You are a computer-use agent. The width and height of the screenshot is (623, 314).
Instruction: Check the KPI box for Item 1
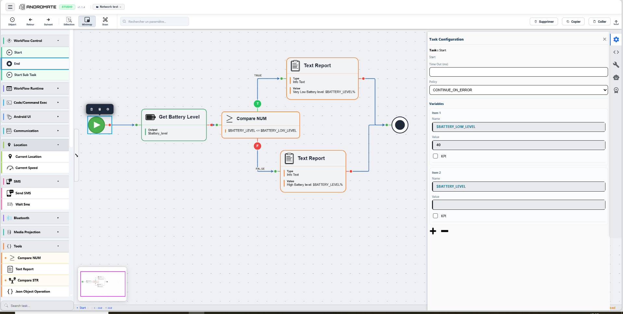436,156
